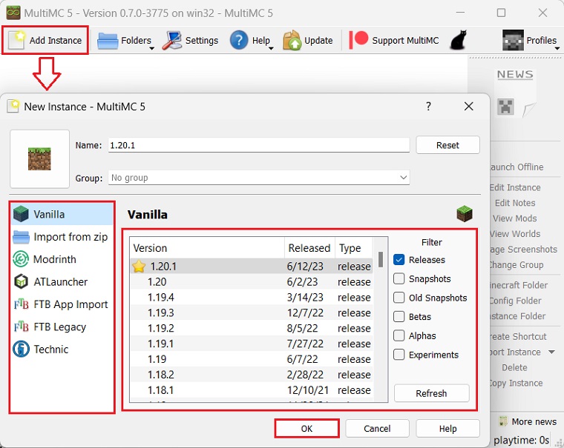Click the black cat icon
Viewport: 564px width, 448px height.
(459, 40)
